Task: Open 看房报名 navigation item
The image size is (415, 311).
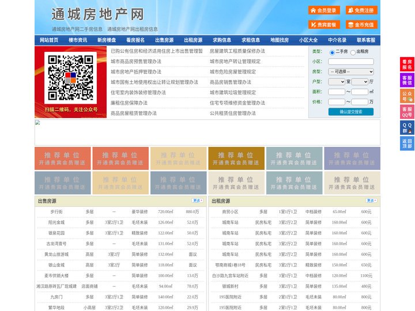Action: 135,40
